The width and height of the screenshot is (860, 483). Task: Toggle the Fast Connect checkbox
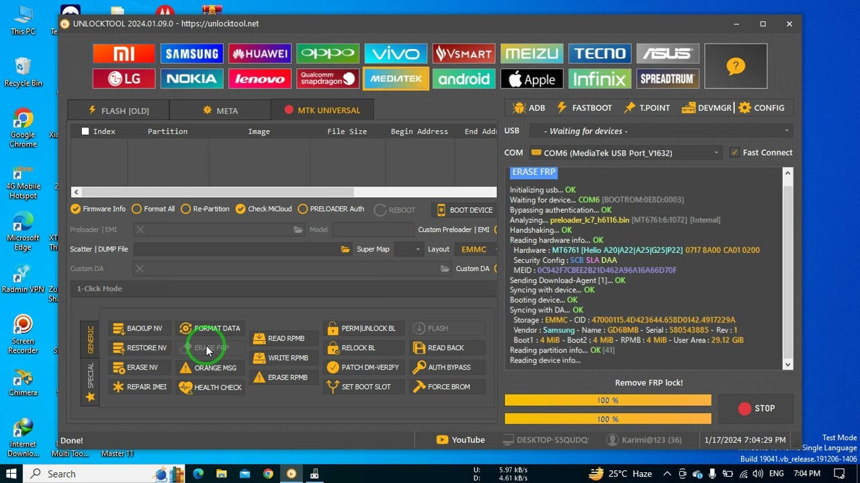[x=734, y=152]
